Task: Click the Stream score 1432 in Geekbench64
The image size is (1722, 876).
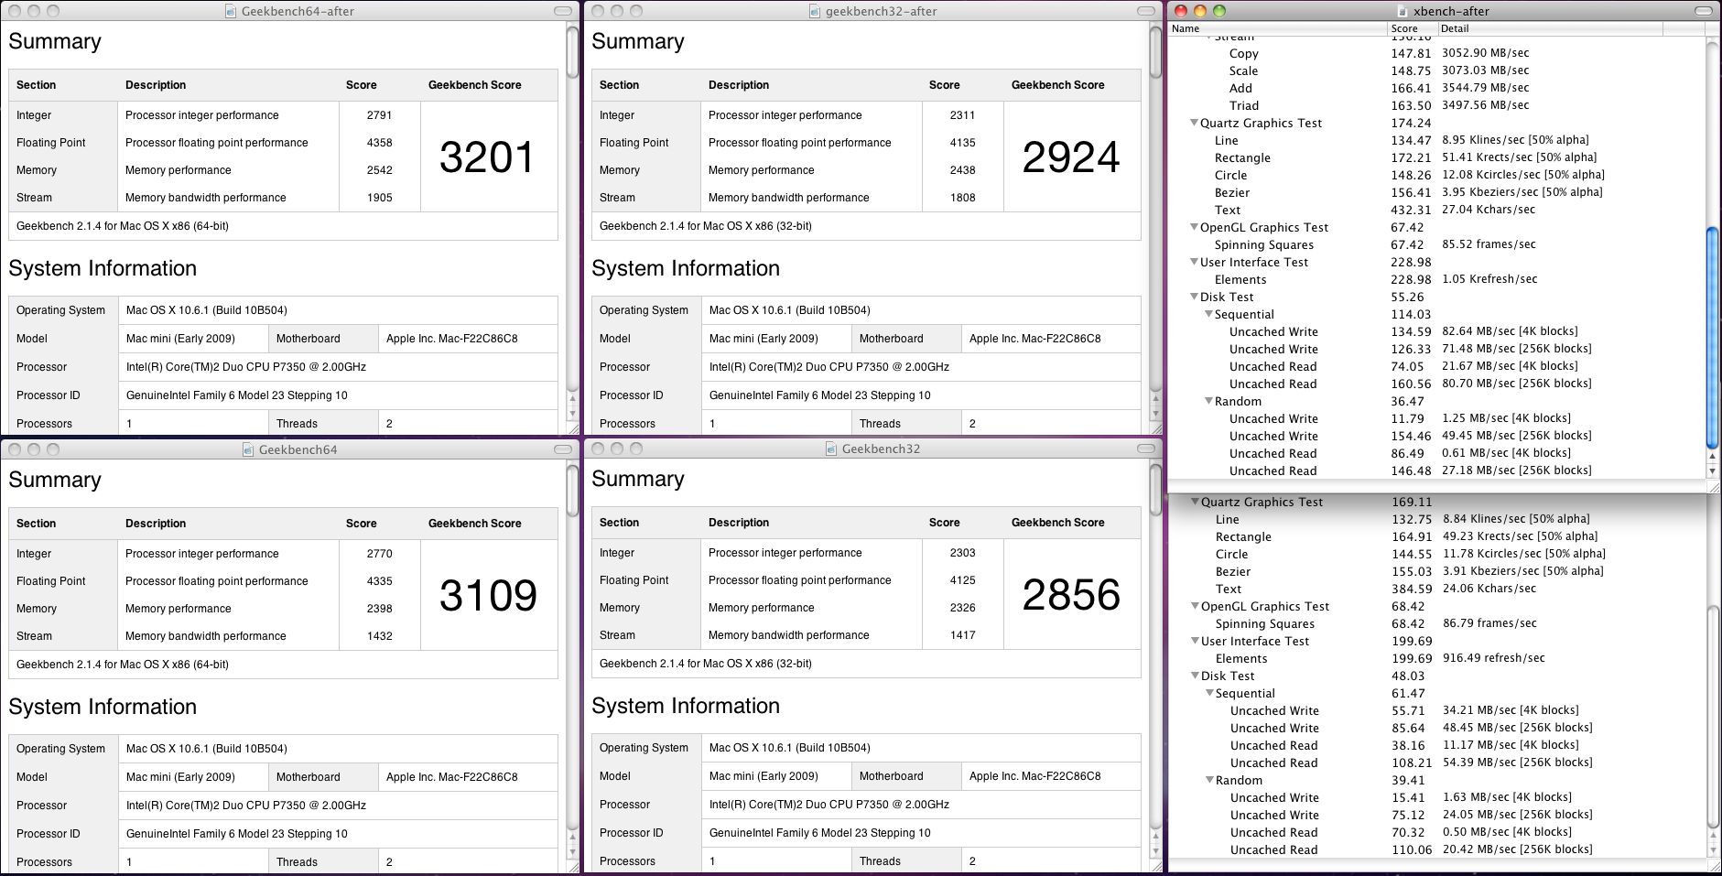Action: point(379,636)
